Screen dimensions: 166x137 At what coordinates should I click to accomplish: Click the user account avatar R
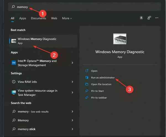coord(141,18)
